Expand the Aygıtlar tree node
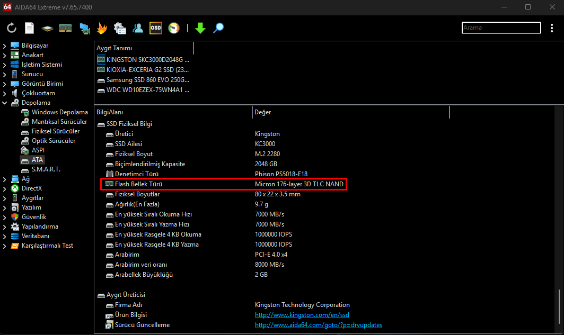Screen dimensions: 564x335 coord(5,198)
